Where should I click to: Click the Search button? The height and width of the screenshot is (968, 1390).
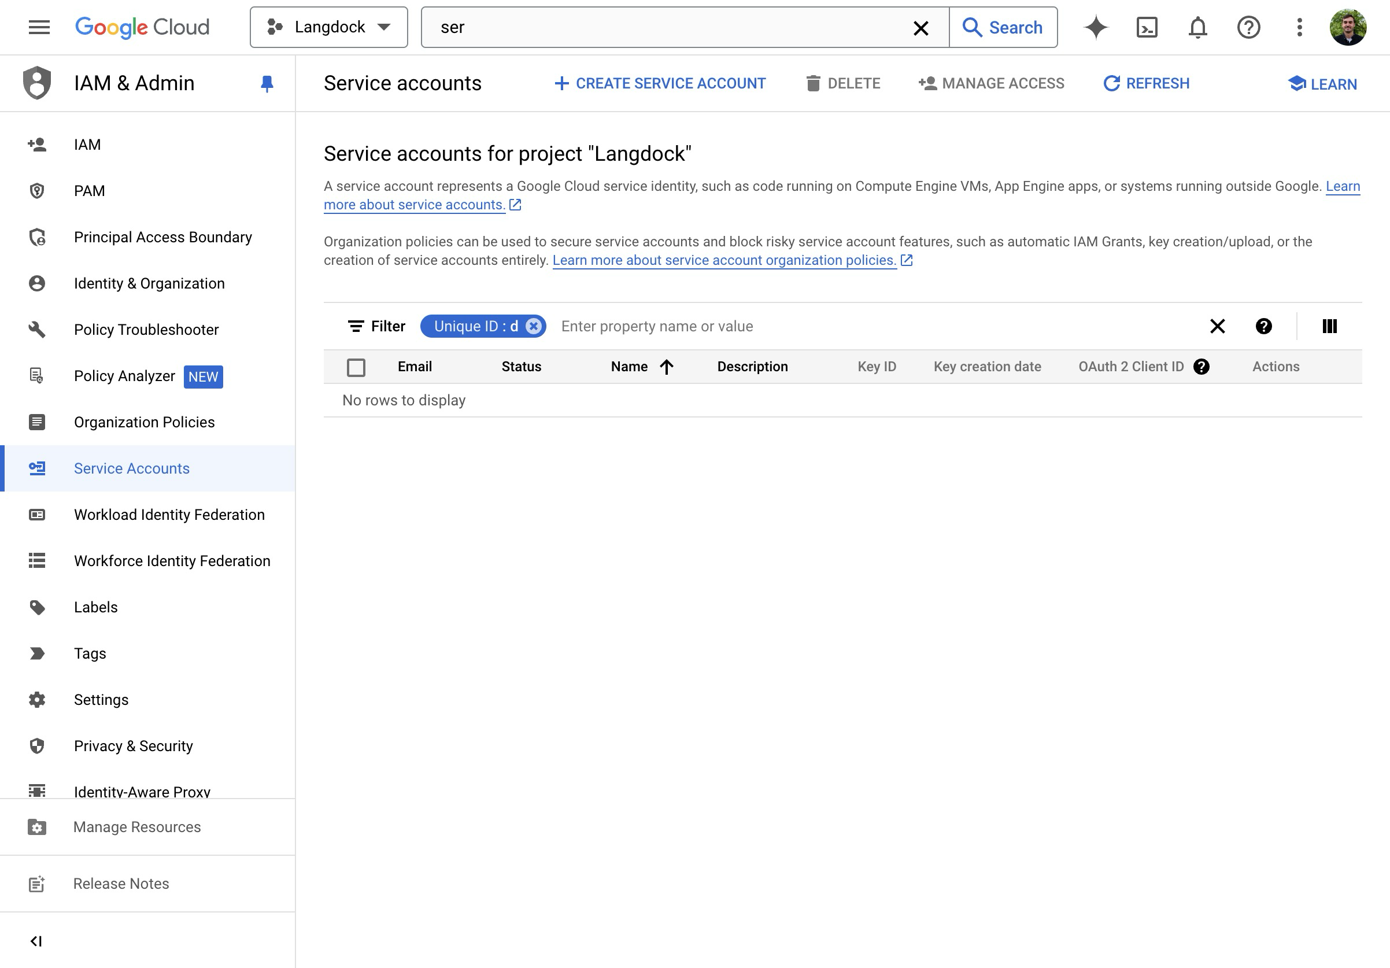point(1003,27)
